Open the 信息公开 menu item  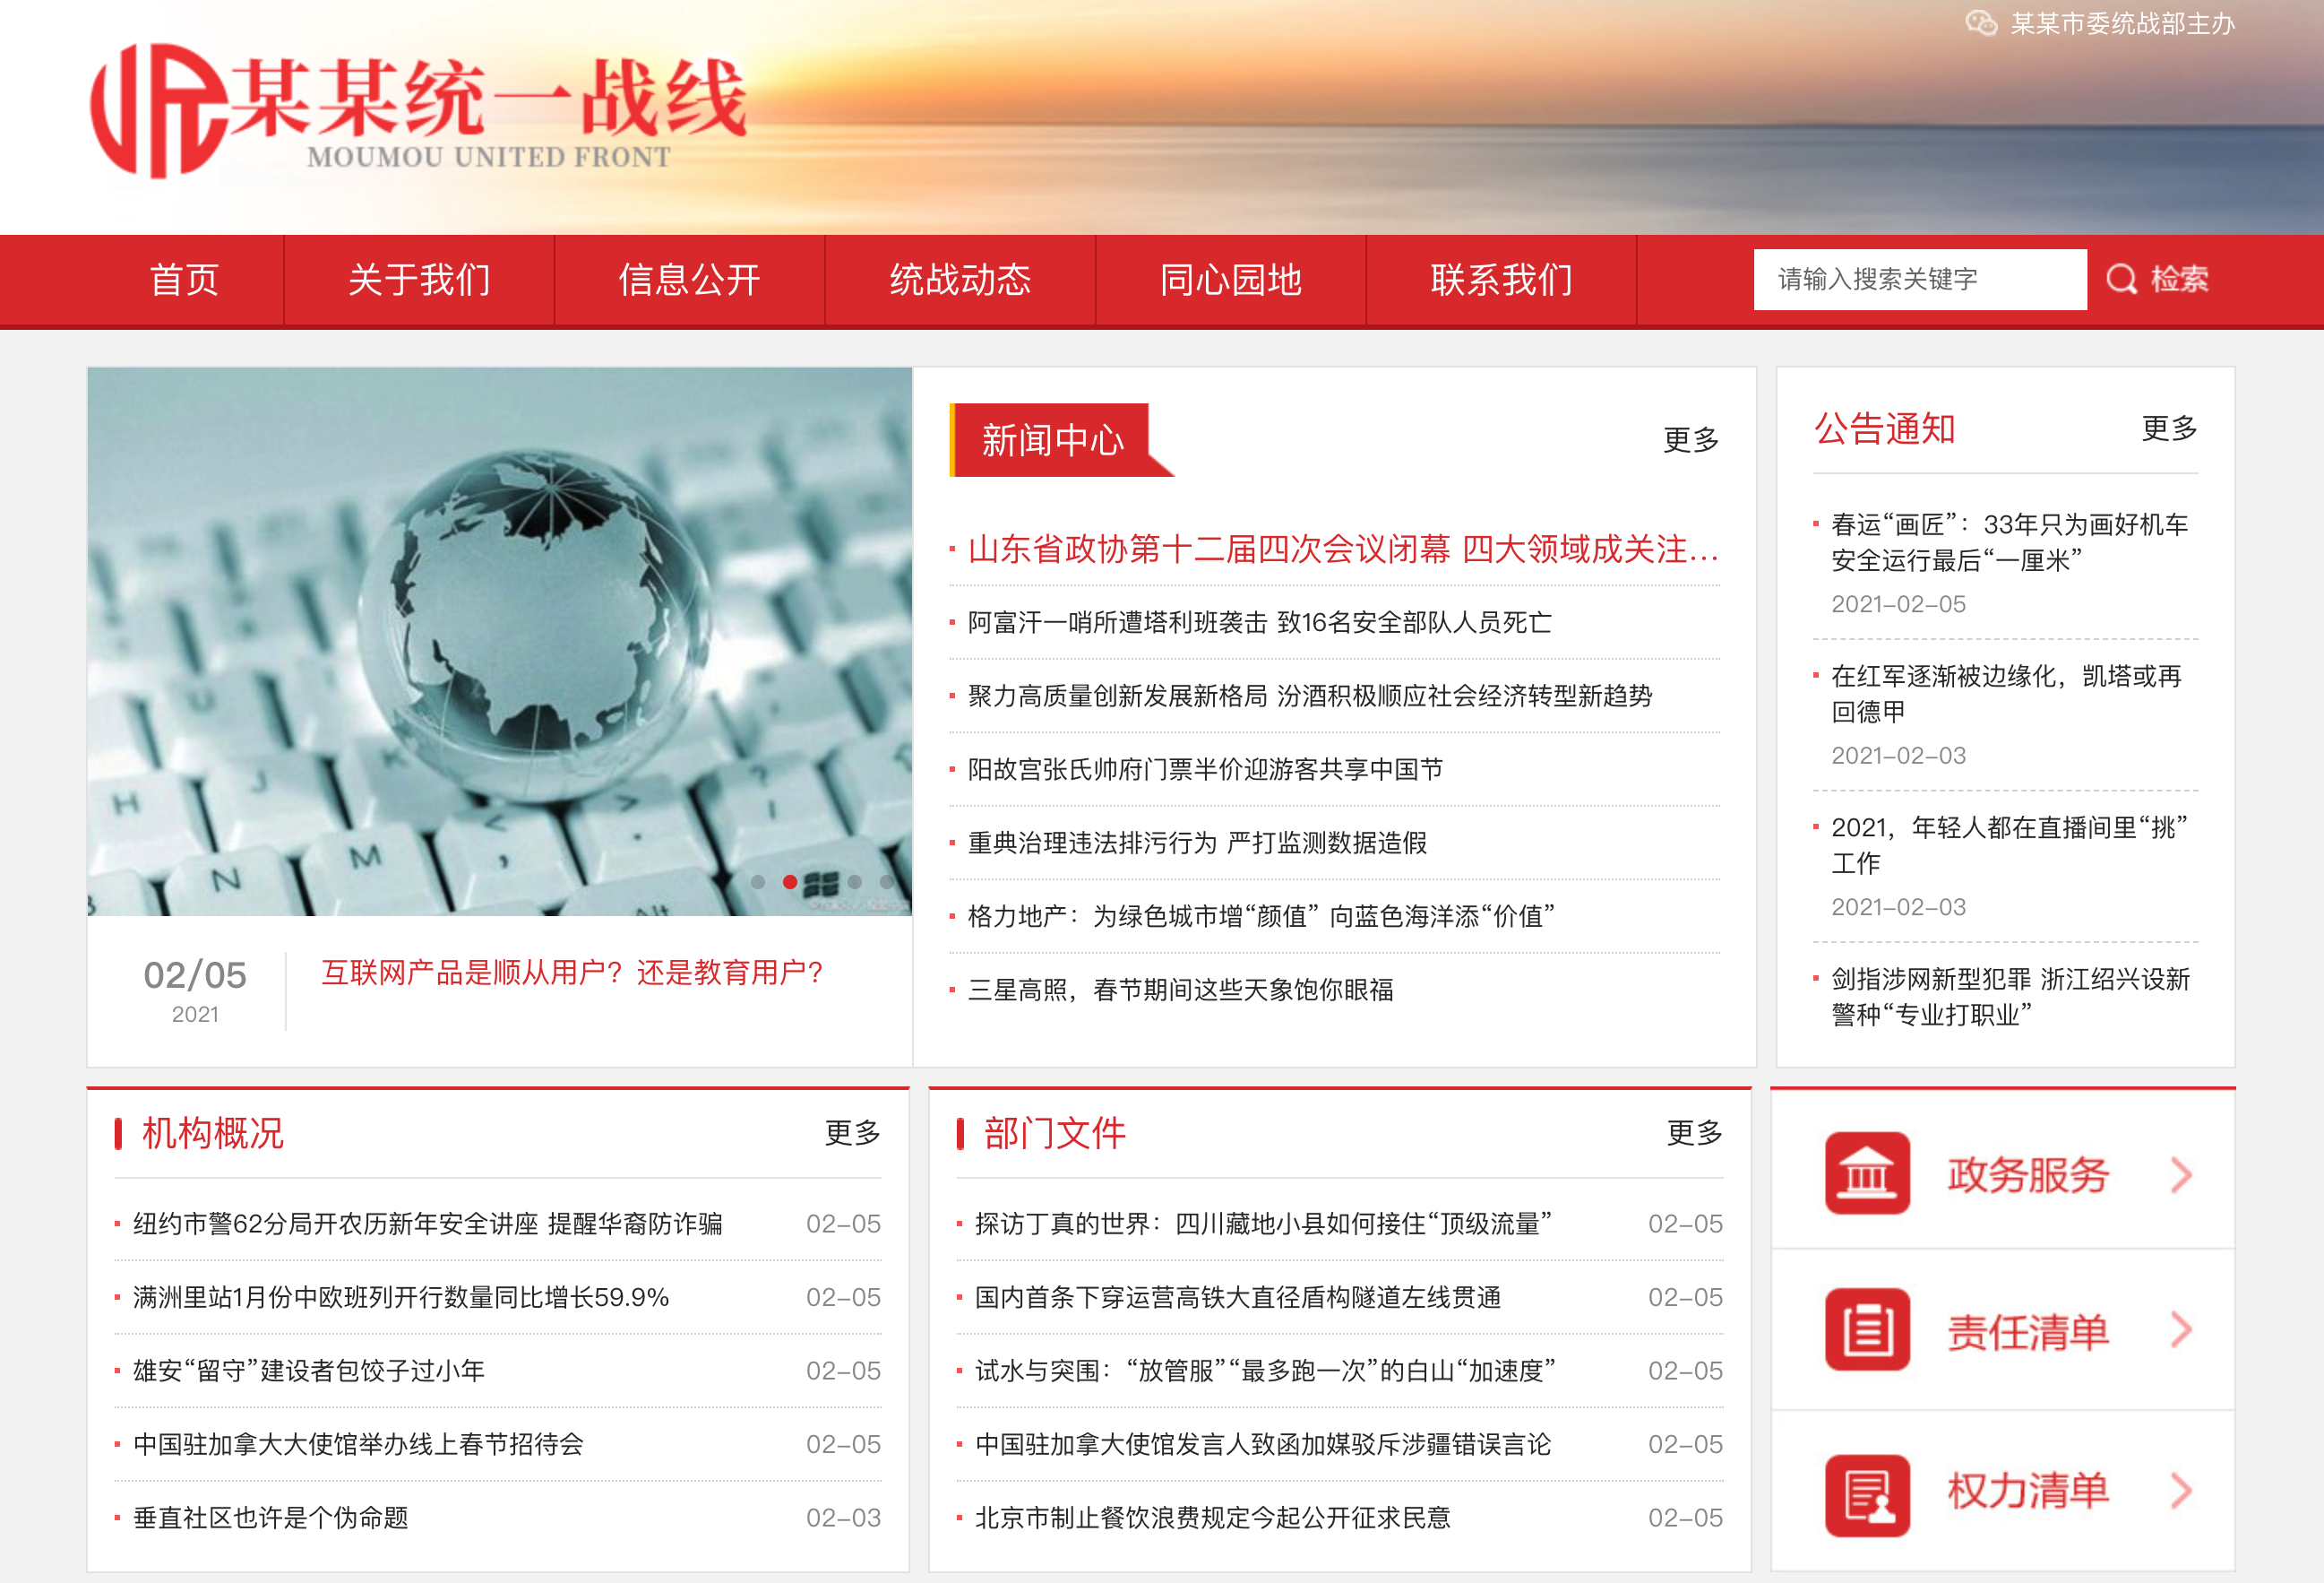[690, 281]
